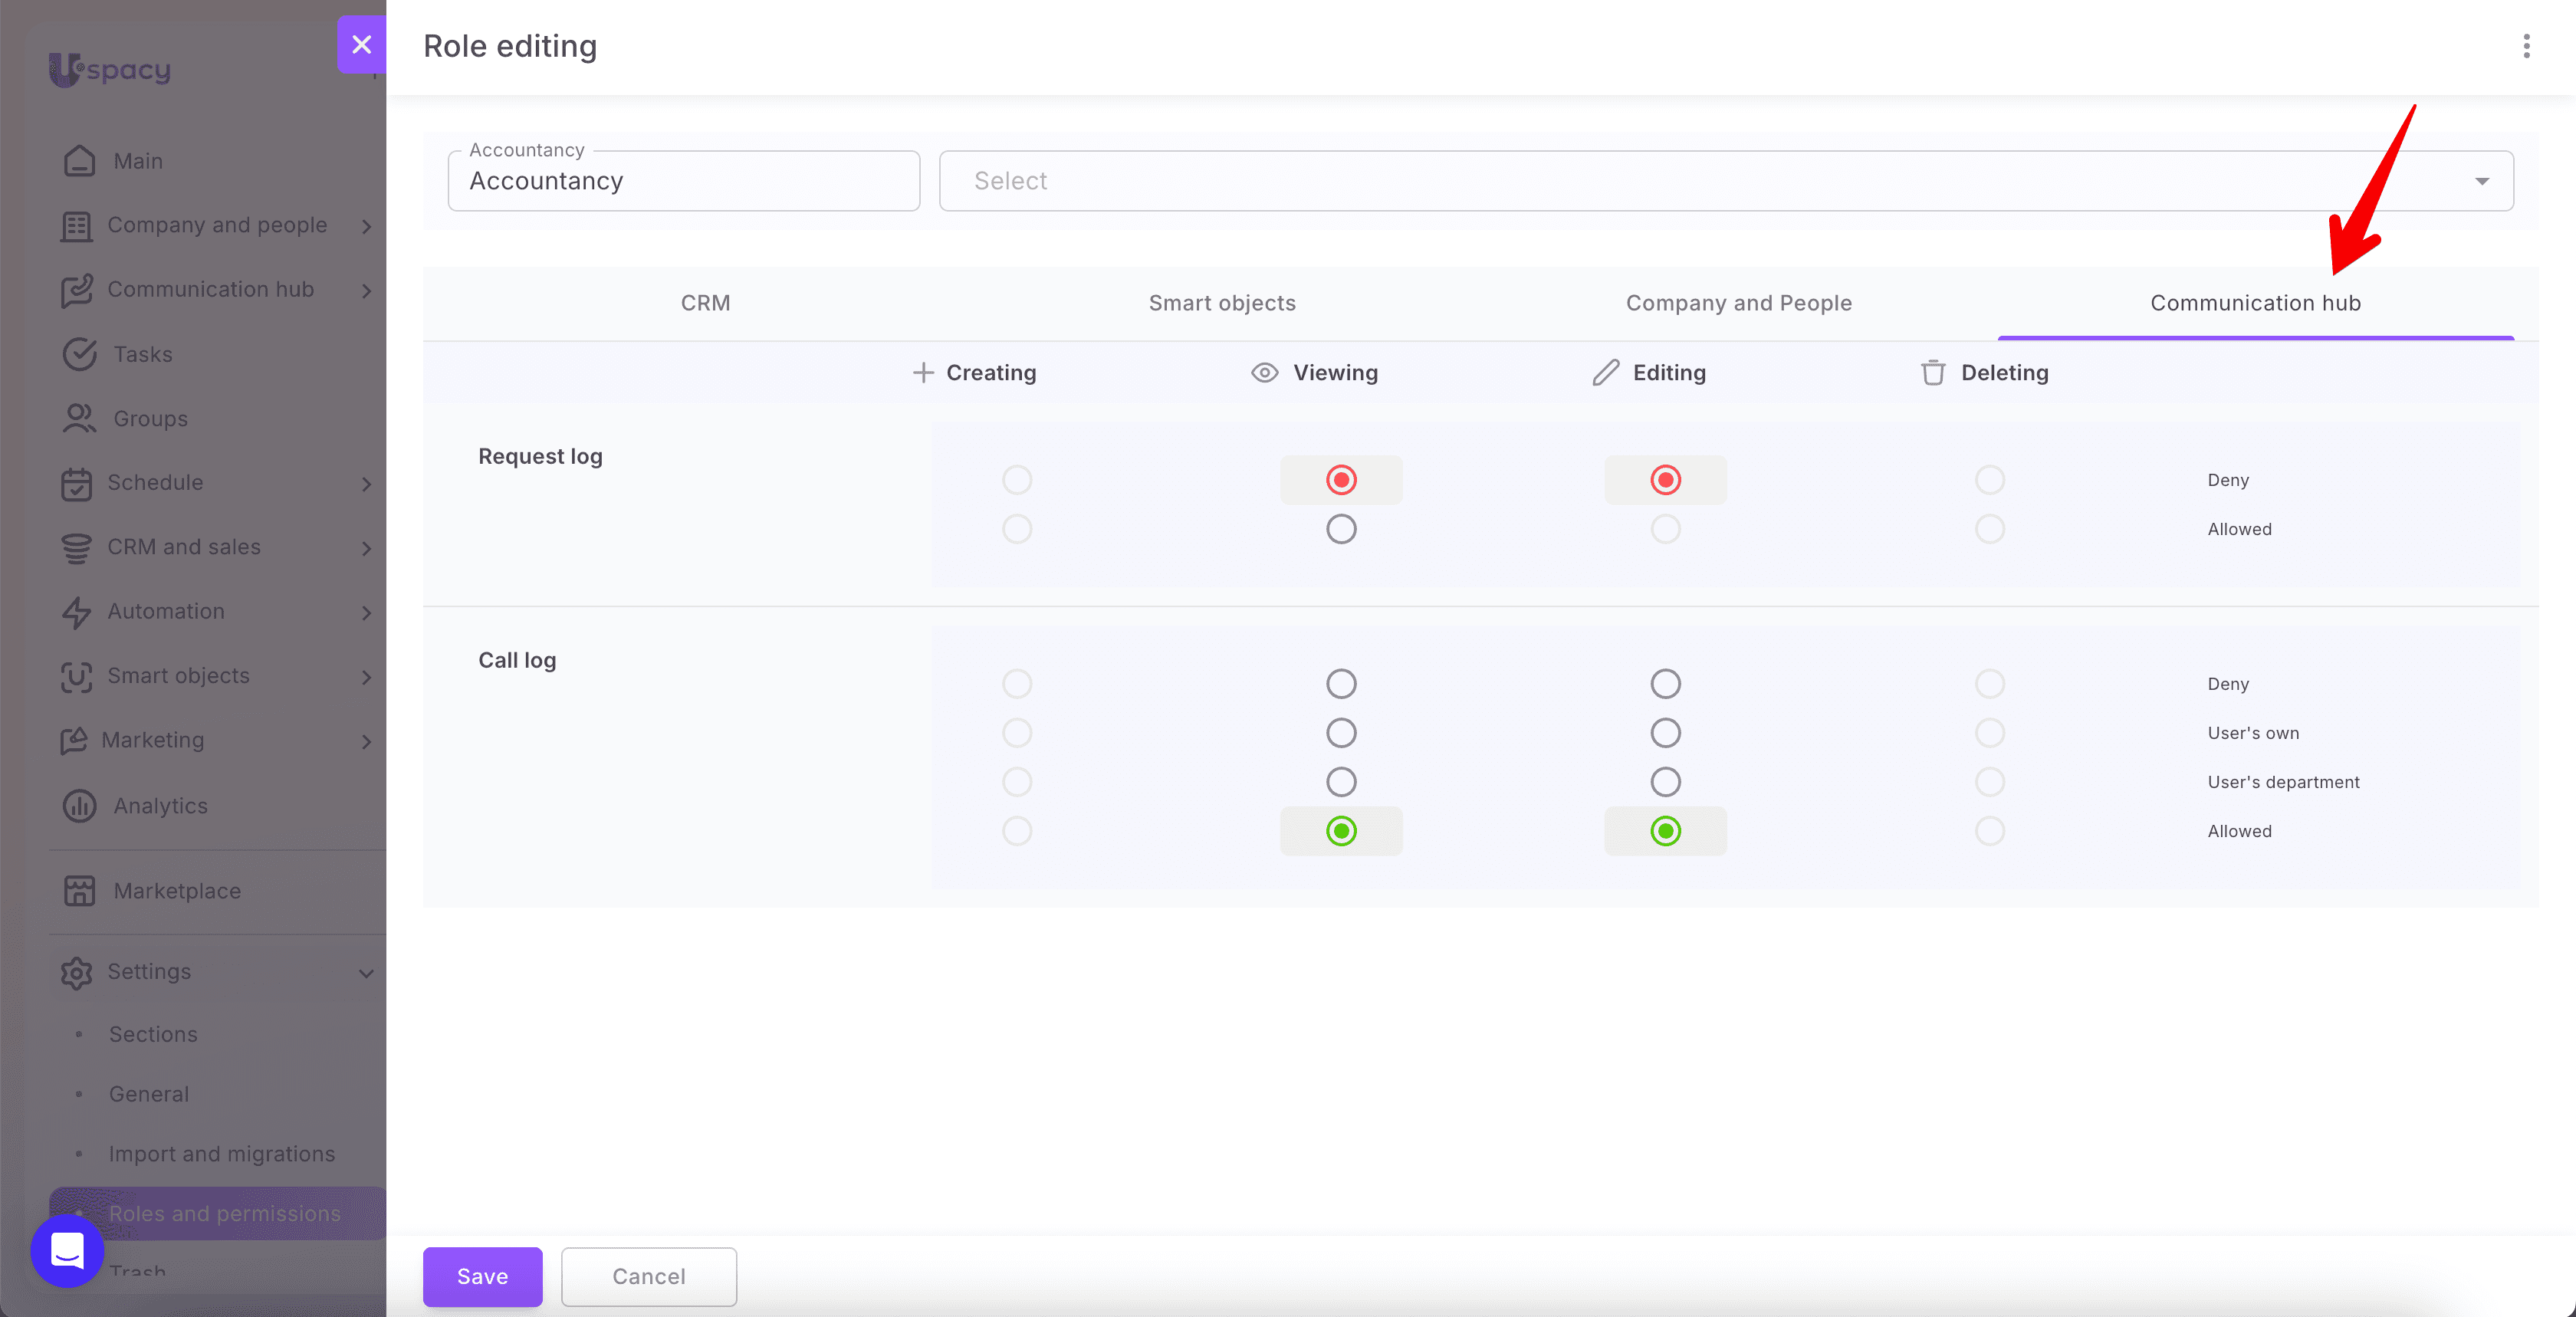Open General under Settings
Image resolution: width=2576 pixels, height=1317 pixels.
(x=149, y=1094)
